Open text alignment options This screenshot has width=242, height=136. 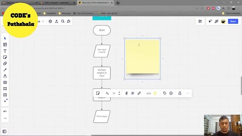pos(133,93)
